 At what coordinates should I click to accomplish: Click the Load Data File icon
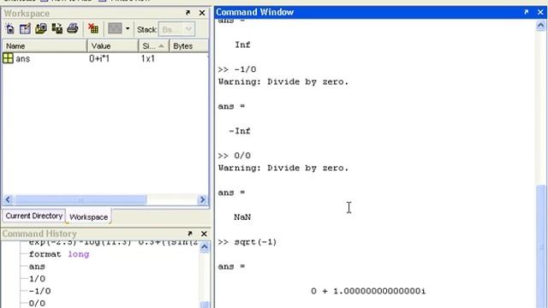[x=41, y=28]
